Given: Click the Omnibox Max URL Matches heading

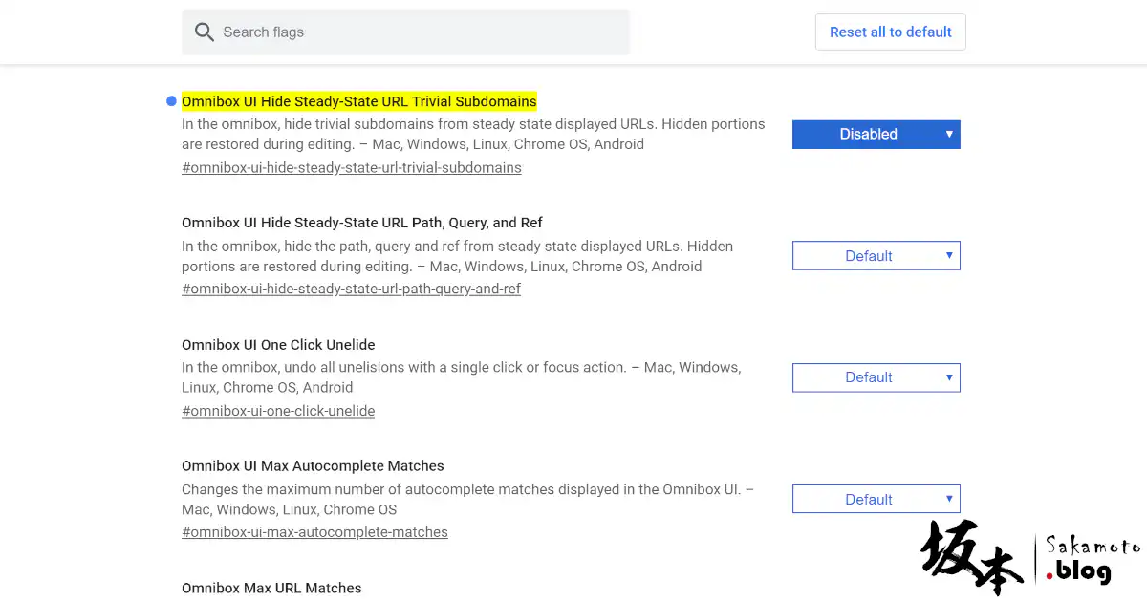Looking at the screenshot, I should point(271,588).
